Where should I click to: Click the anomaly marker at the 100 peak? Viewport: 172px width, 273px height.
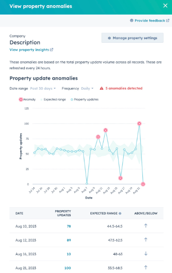point(139,123)
